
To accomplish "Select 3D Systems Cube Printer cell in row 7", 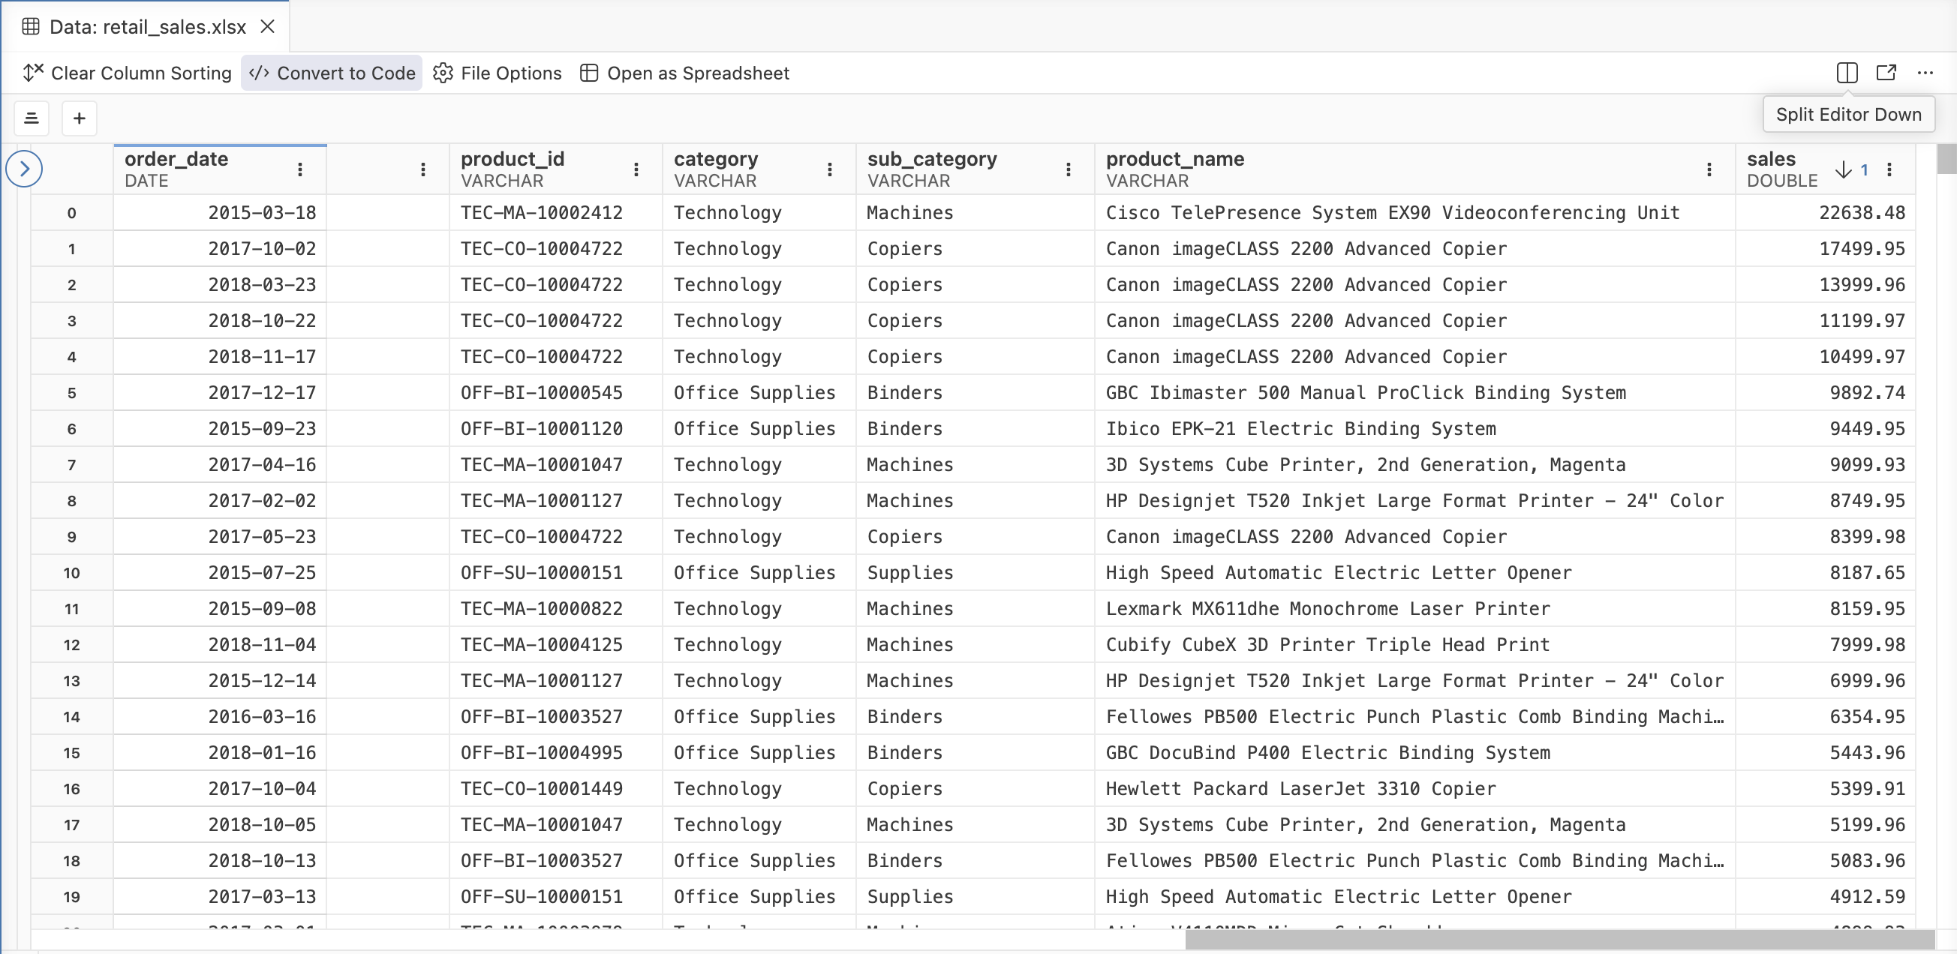I will [1414, 465].
